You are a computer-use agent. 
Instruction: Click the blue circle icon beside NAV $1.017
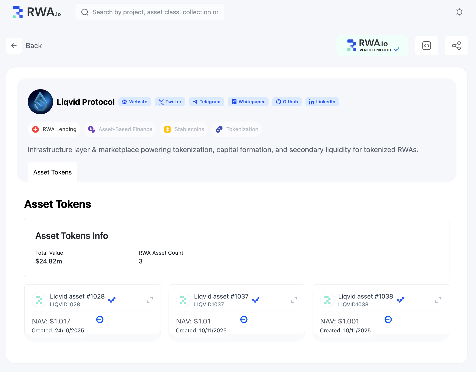[x=100, y=320]
